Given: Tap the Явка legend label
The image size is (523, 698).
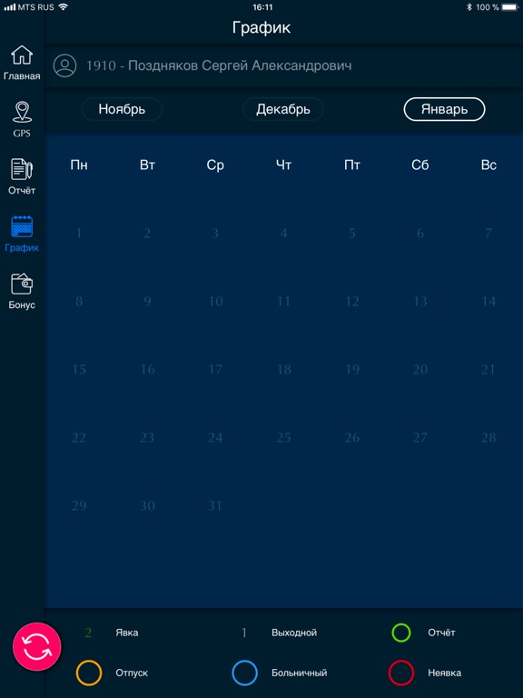Looking at the screenshot, I should pos(127,633).
